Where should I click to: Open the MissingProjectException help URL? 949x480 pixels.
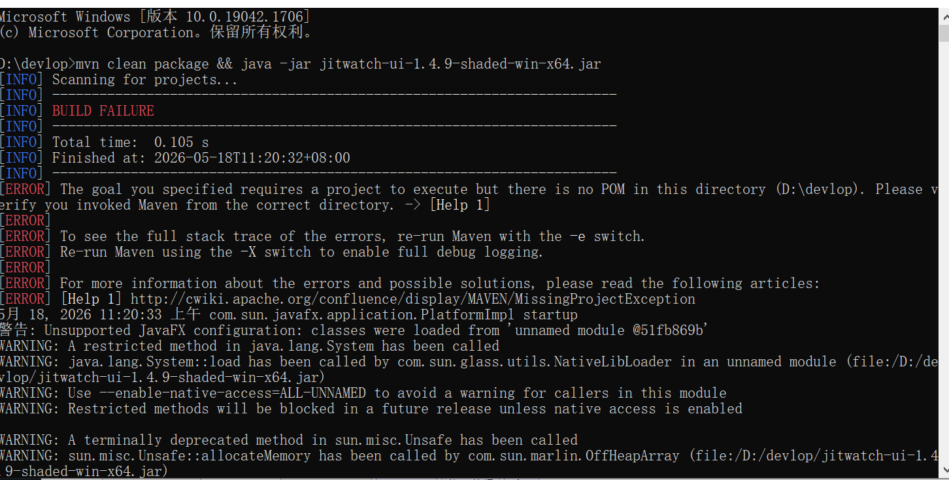413,299
